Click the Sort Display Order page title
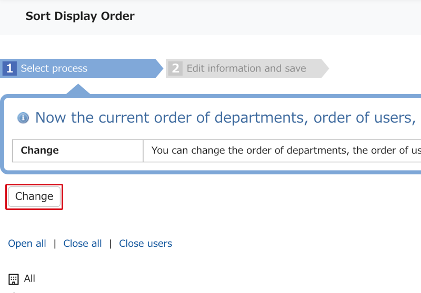The height and width of the screenshot is (293, 421). click(x=80, y=16)
